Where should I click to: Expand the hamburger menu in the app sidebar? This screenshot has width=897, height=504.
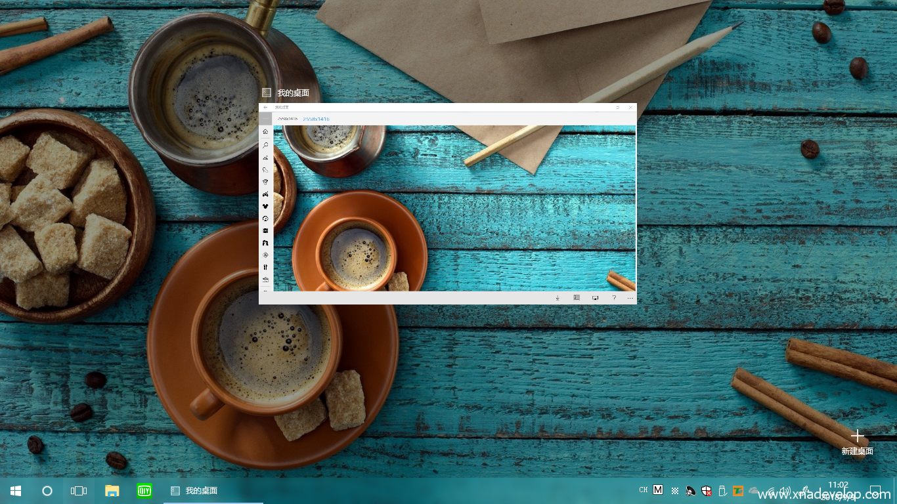click(x=265, y=119)
